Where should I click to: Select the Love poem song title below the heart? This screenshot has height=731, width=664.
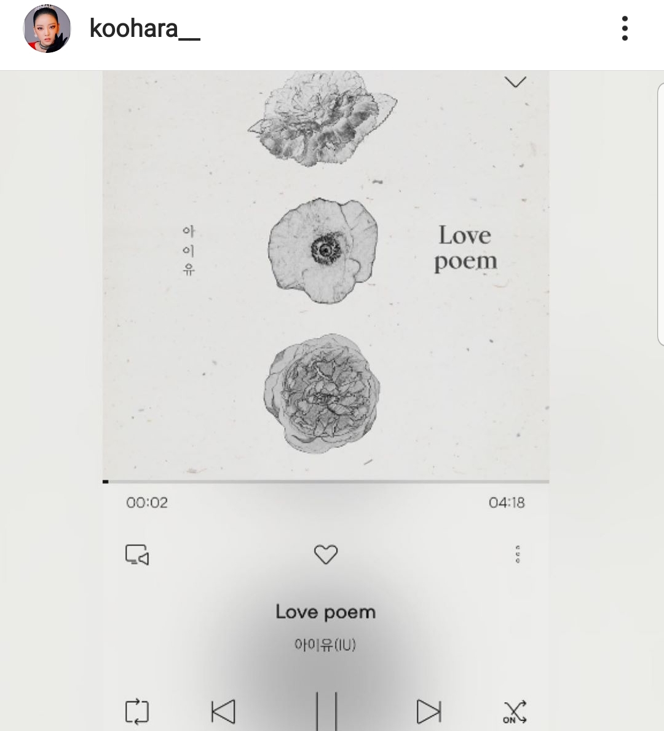pyautogui.click(x=325, y=612)
